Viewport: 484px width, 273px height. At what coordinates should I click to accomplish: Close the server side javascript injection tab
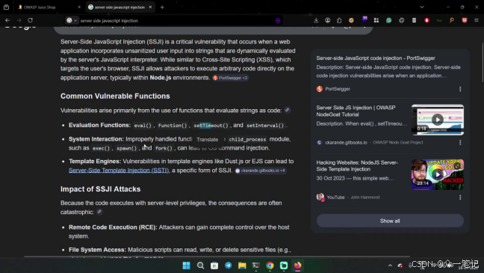click(x=150, y=7)
